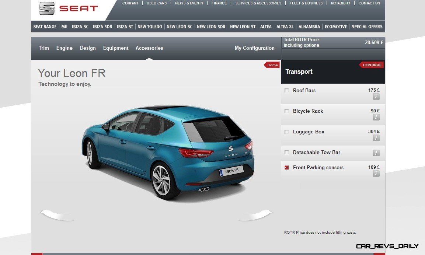
Task: Open the Ecomotive link
Action: 335,27
